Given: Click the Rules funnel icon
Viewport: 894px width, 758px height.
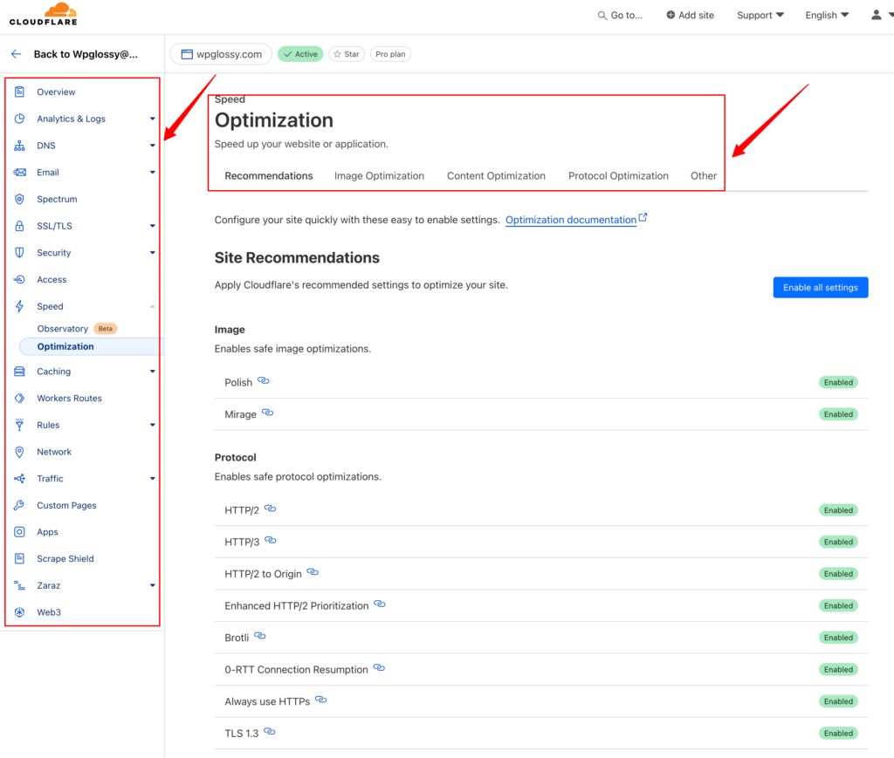Looking at the screenshot, I should [19, 425].
